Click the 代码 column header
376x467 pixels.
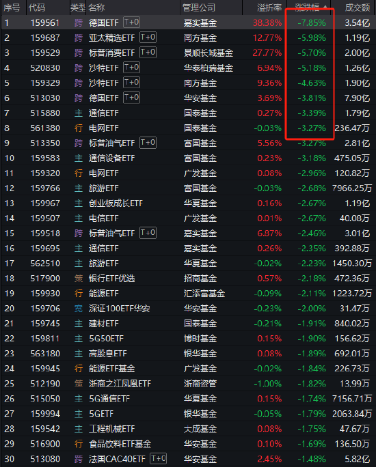point(37,8)
